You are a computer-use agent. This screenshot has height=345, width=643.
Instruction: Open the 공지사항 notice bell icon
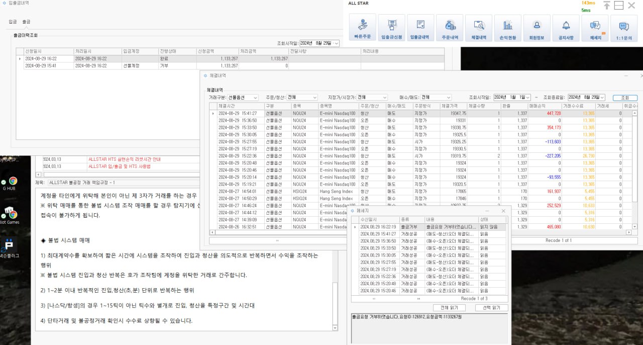tap(566, 28)
